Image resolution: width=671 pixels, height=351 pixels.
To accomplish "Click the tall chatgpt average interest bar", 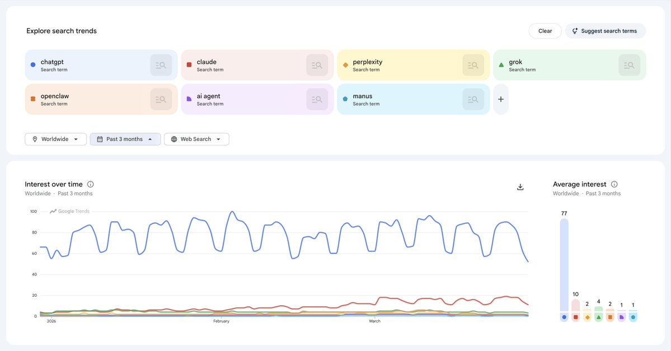I will pyautogui.click(x=564, y=265).
